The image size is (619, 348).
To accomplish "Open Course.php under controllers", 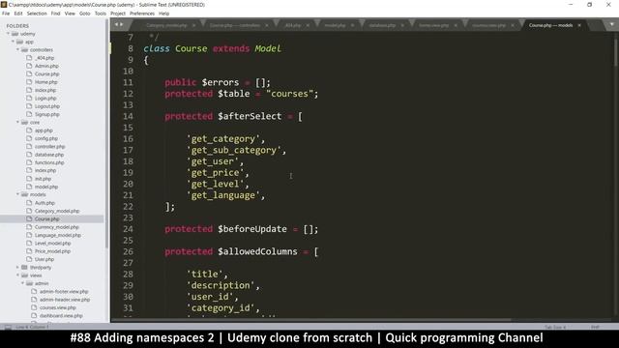I will pyautogui.click(x=47, y=74).
